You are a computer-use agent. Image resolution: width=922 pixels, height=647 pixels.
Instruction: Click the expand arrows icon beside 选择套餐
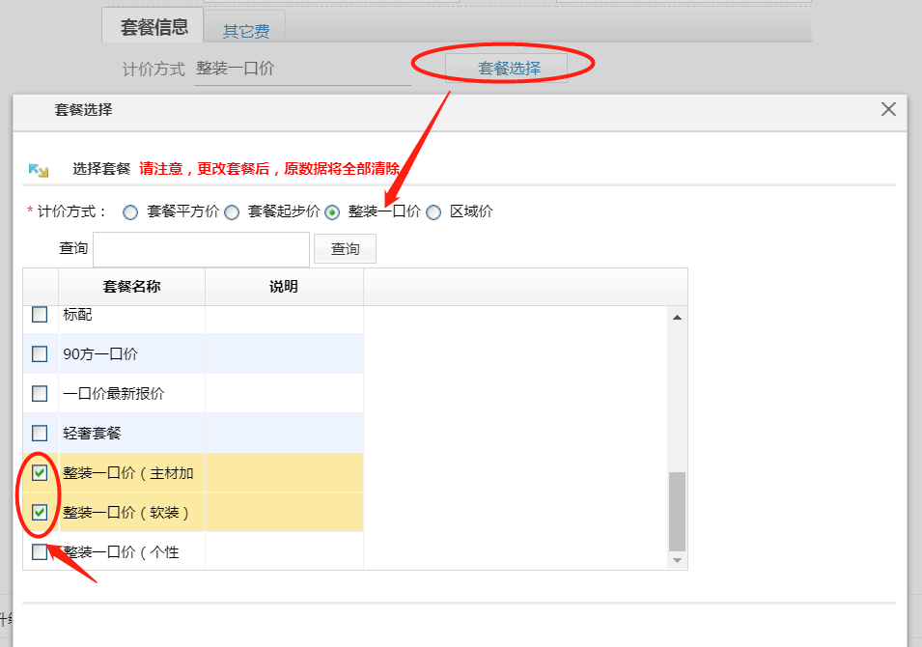click(x=39, y=169)
